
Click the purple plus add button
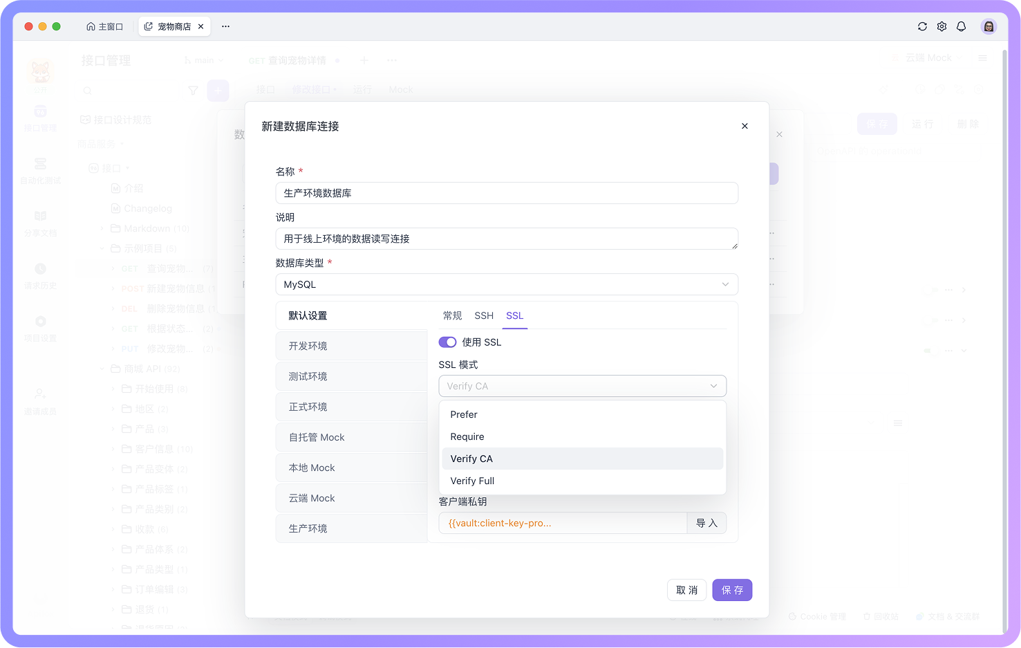218,91
